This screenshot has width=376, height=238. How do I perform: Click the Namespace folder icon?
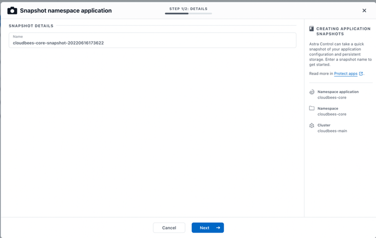(312, 108)
